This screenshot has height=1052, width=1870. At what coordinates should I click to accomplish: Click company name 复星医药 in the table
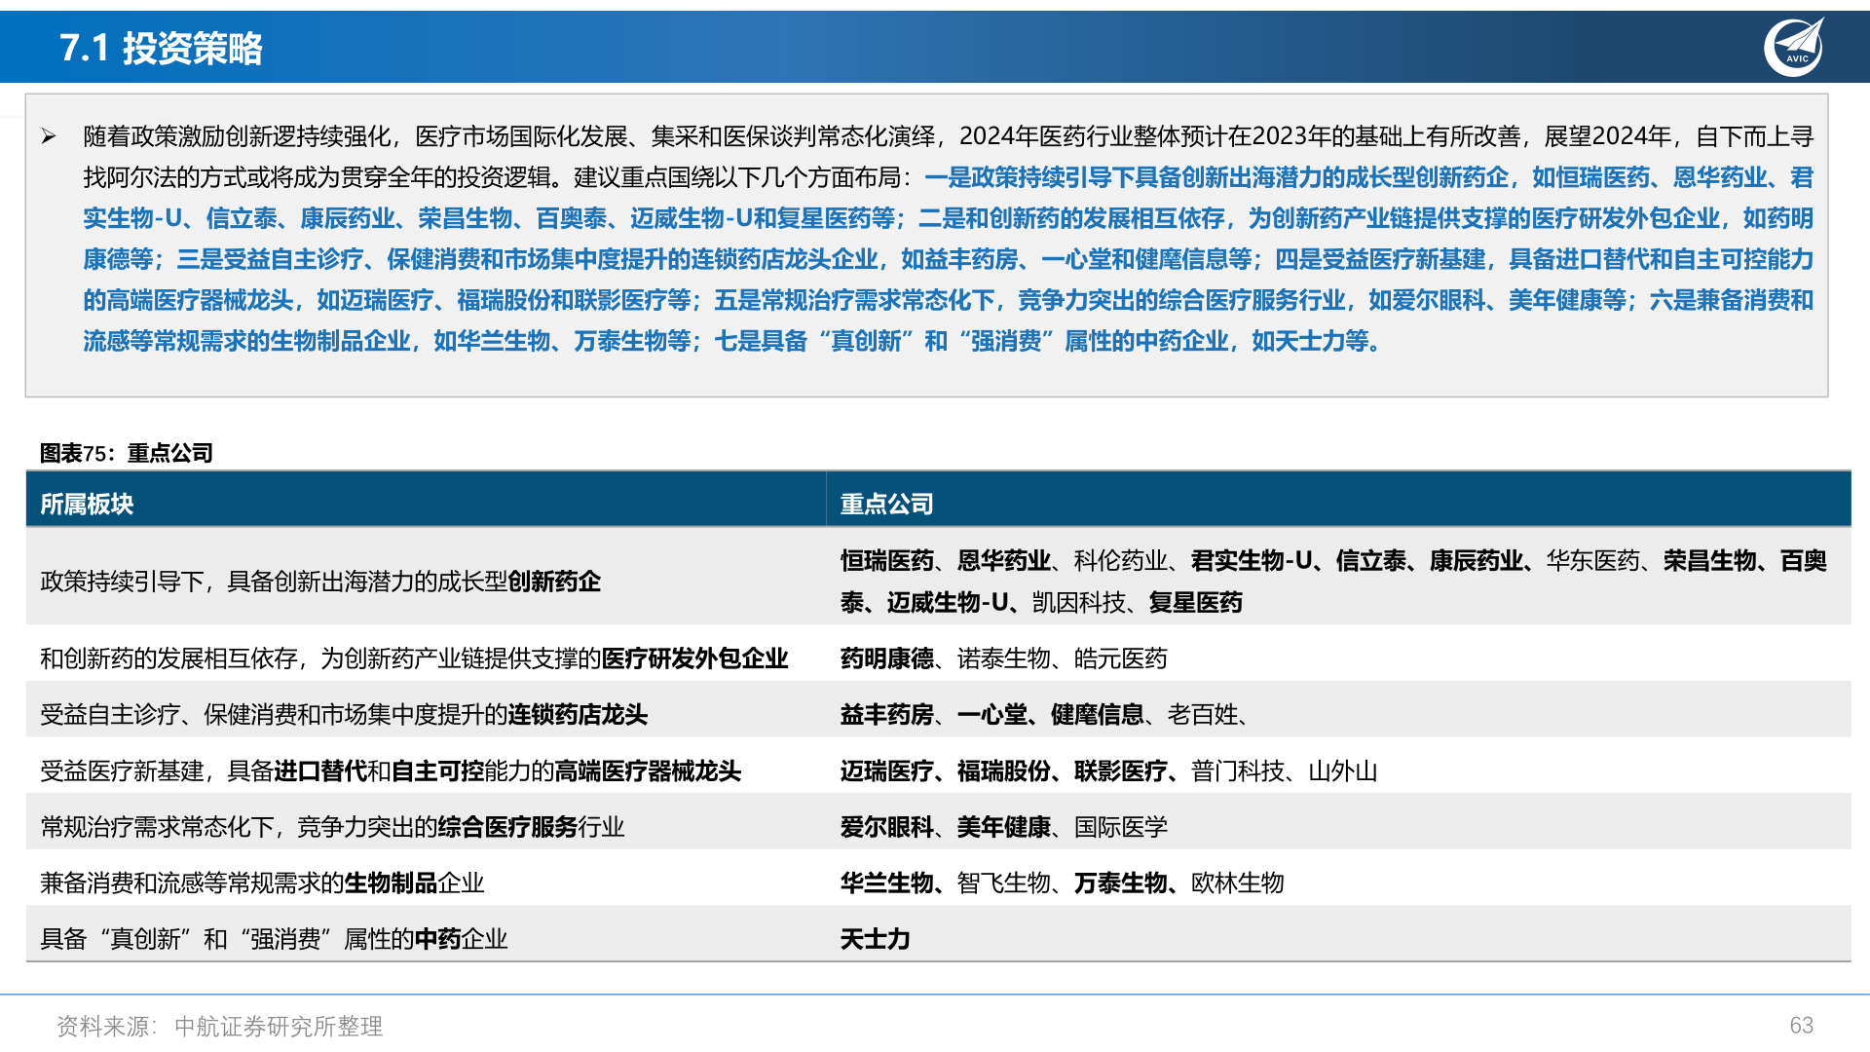tap(1195, 603)
